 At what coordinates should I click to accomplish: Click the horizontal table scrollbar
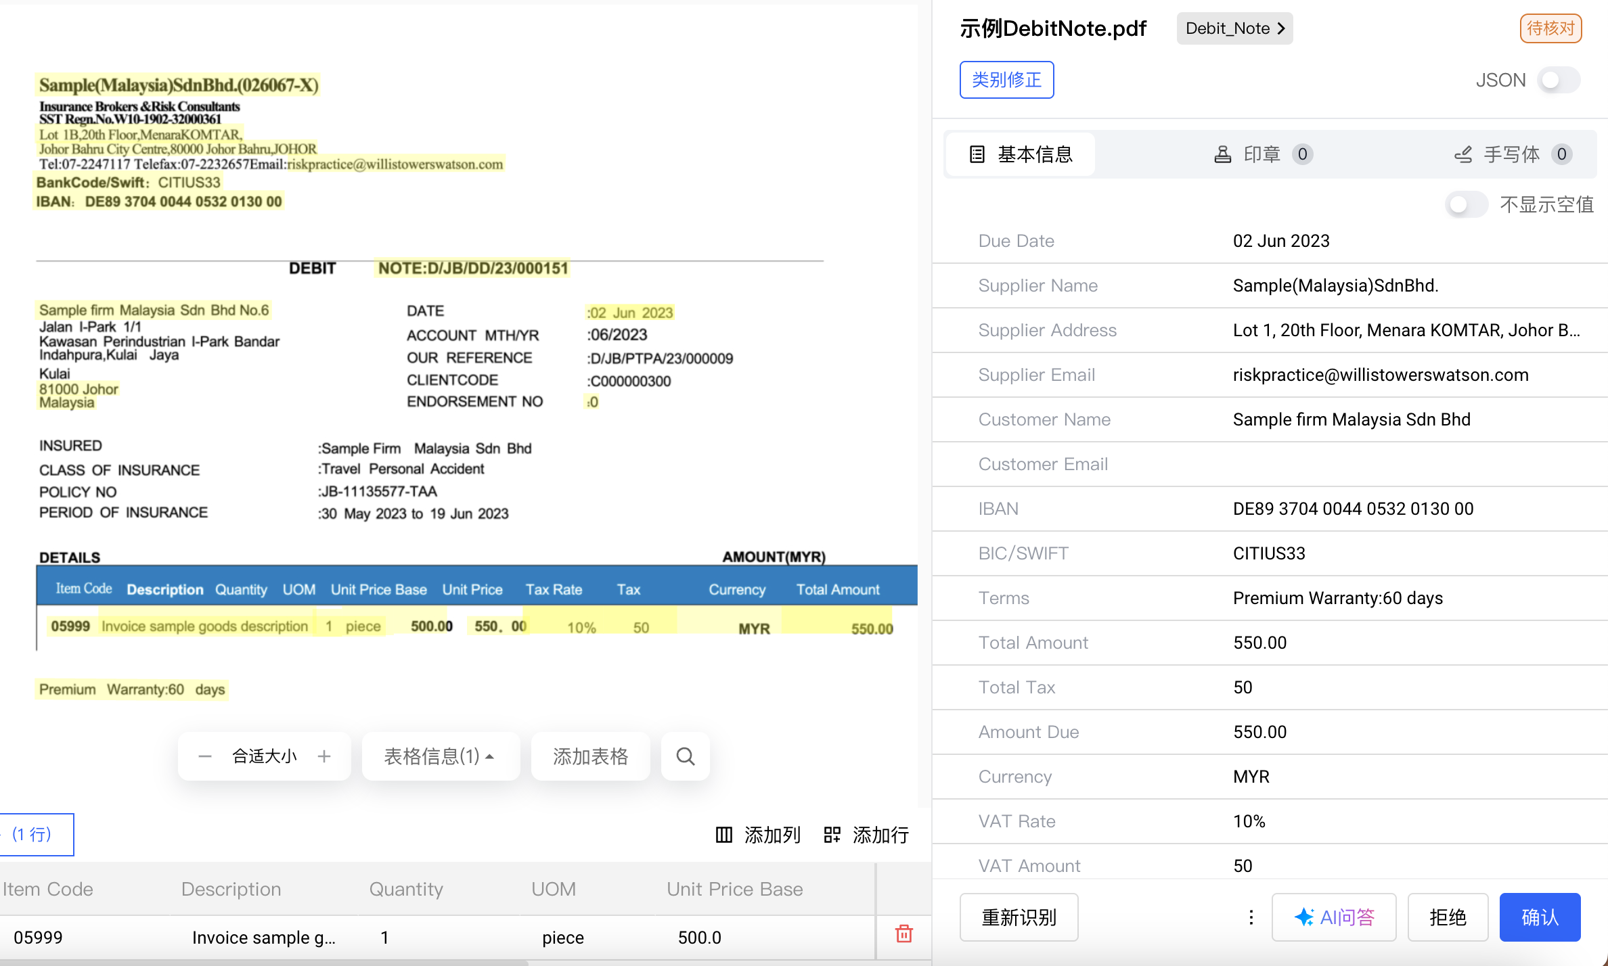[x=264, y=962]
